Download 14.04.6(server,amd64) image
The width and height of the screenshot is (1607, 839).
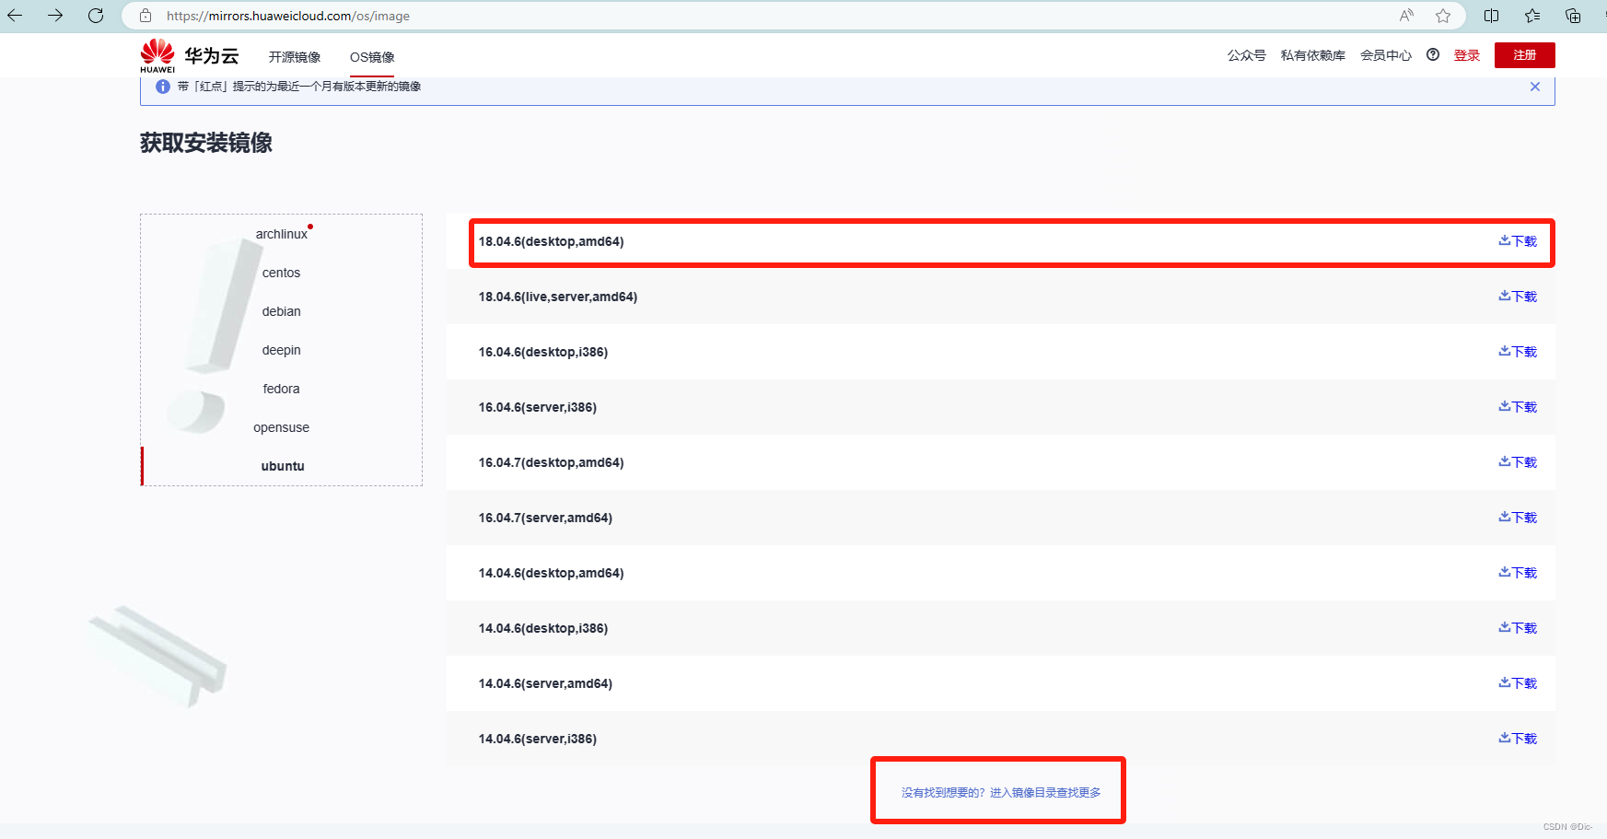[1518, 683]
